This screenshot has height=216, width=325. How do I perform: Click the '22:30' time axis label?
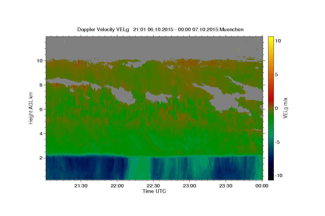(153, 186)
